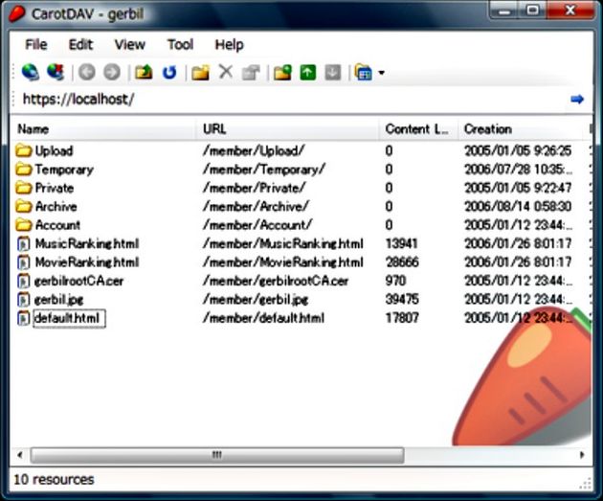The height and width of the screenshot is (501, 603).
Task: Select the Upload name text
Action: pos(54,150)
